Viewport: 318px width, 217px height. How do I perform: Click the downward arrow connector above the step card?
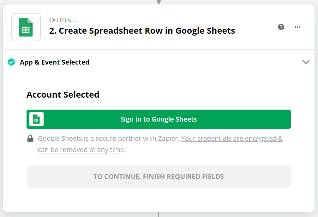point(159,2)
